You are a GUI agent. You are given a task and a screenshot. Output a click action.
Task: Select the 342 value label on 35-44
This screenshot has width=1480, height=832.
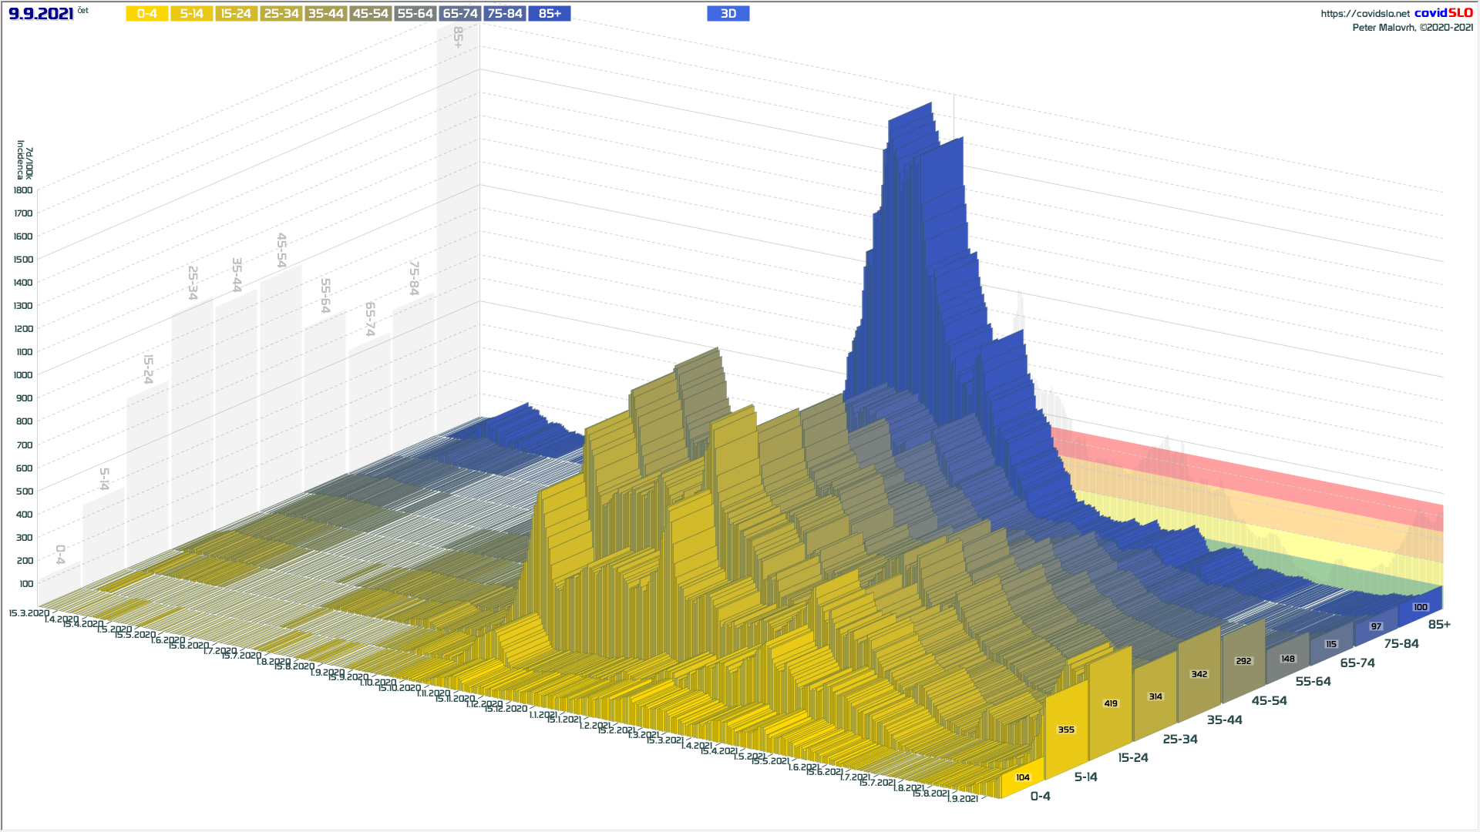tap(1199, 674)
